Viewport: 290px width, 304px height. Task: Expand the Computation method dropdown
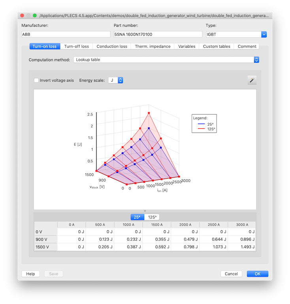click(x=256, y=60)
